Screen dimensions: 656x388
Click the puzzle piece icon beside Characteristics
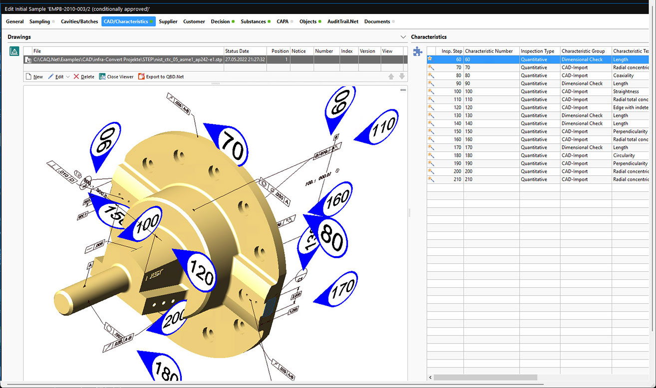[417, 51]
